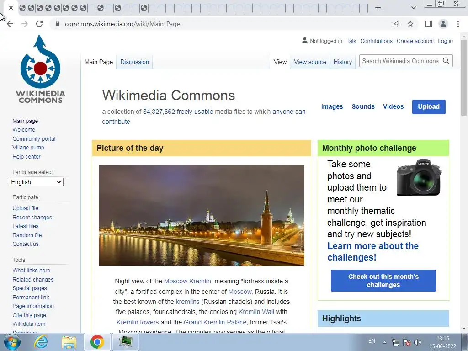Open the English language select dropdown
The width and height of the screenshot is (468, 351).
click(x=36, y=182)
